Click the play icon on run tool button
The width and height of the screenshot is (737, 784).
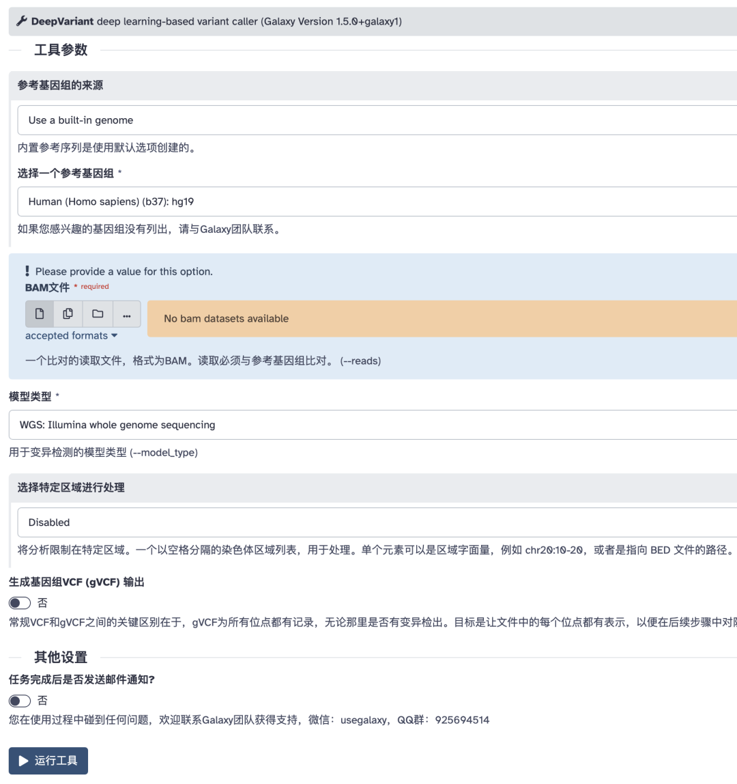[23, 761]
